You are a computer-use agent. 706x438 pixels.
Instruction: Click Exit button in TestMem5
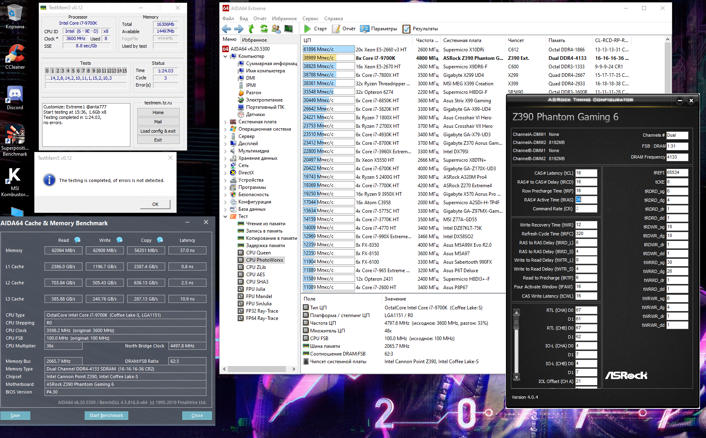[x=158, y=140]
